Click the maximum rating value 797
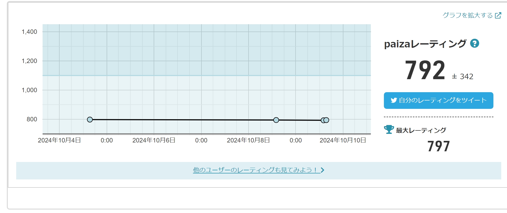 439,146
